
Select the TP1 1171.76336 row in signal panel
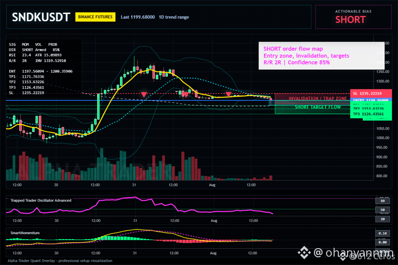[26, 77]
